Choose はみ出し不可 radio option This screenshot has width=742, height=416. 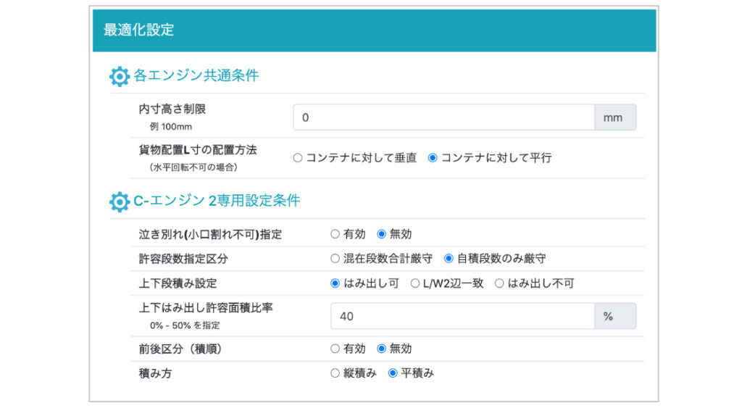pos(499,283)
